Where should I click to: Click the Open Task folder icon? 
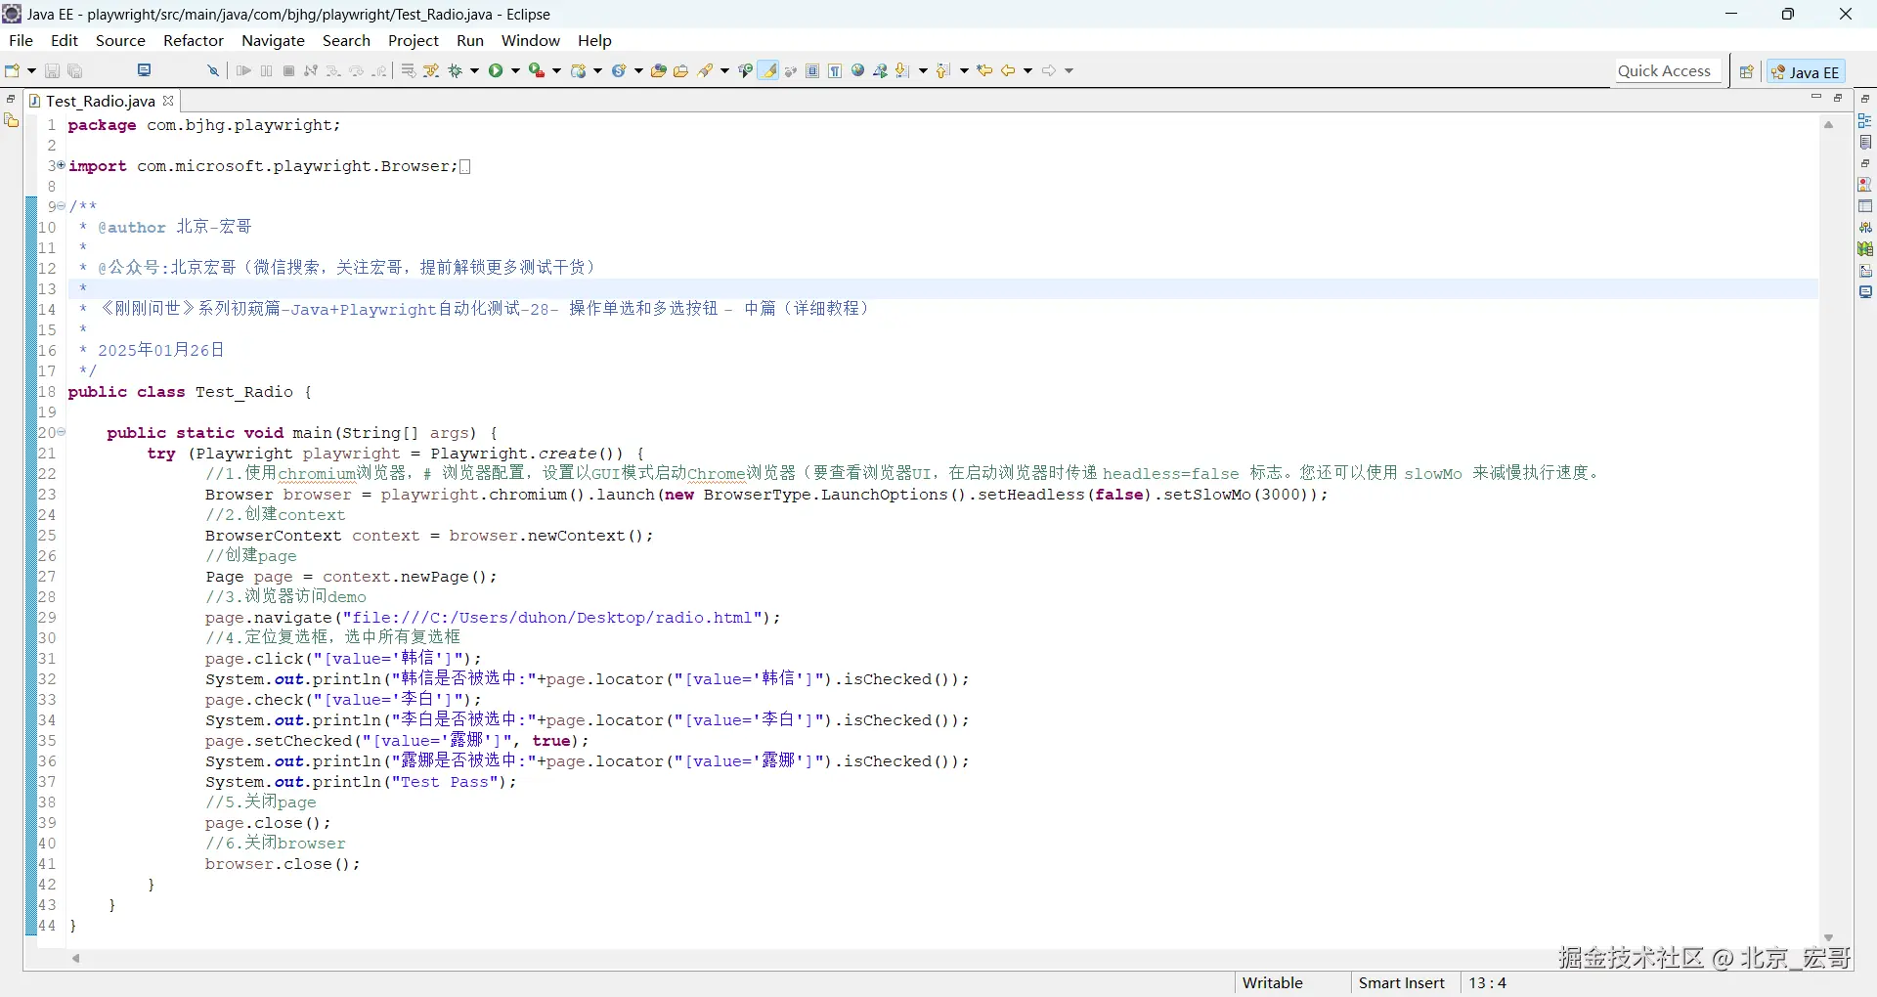pos(681,70)
